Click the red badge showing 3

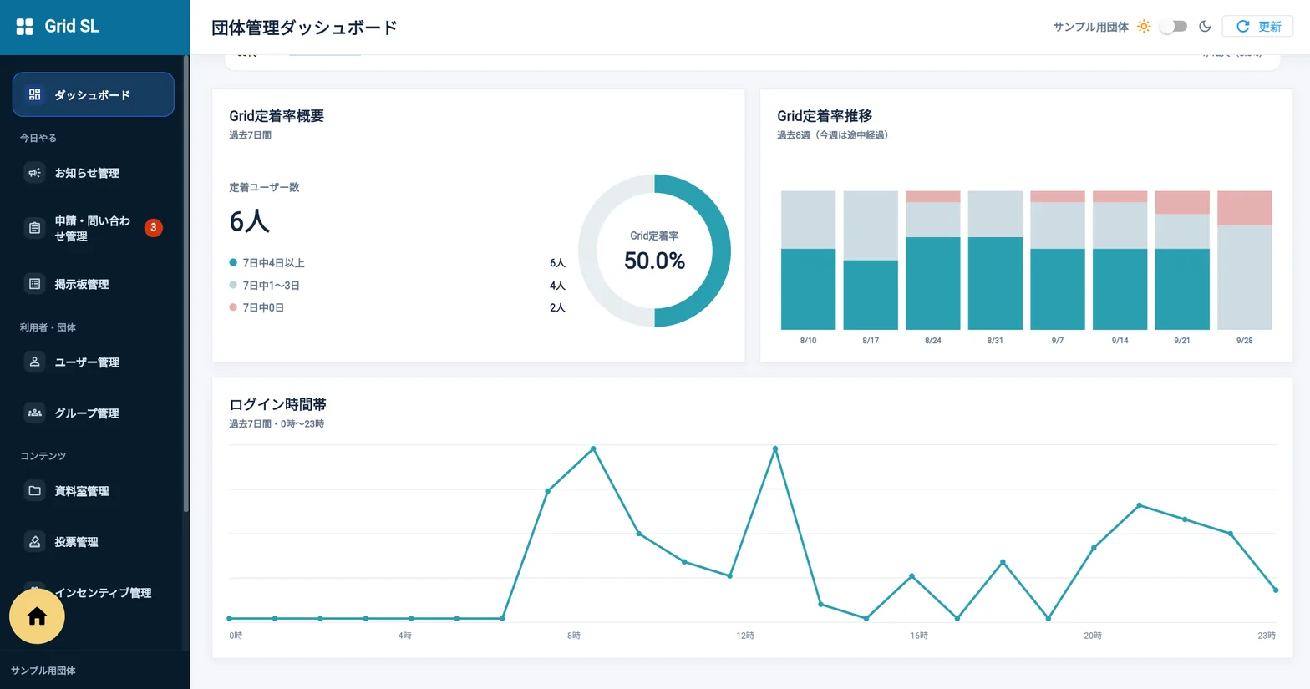(154, 228)
